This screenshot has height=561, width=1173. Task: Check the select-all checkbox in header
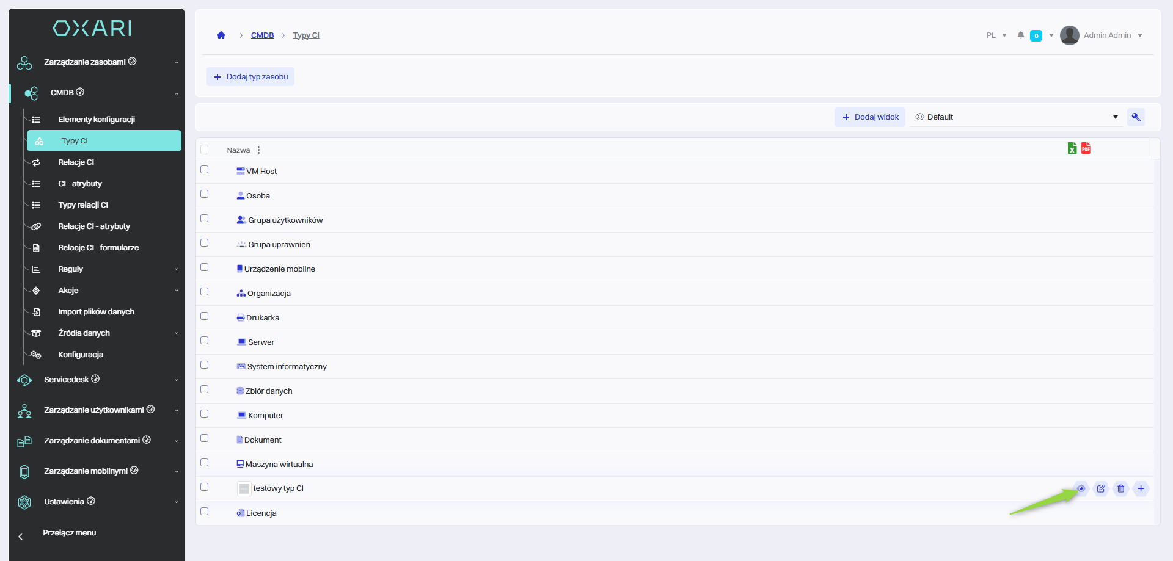(x=205, y=150)
